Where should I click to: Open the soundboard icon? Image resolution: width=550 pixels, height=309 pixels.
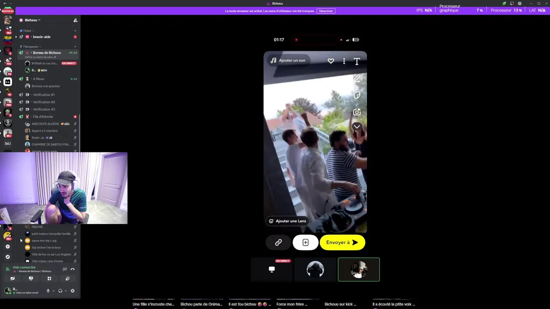tap(67, 279)
